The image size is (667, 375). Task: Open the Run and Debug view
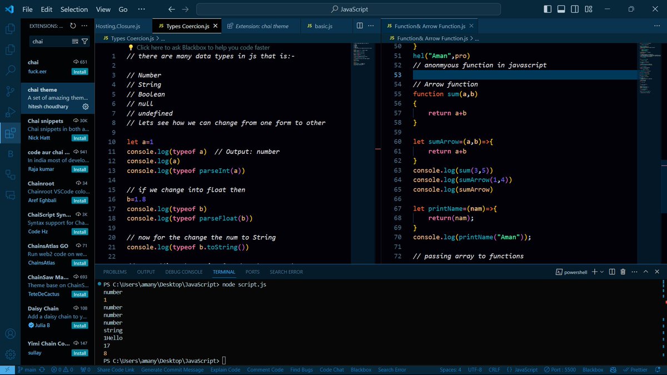point(10,112)
